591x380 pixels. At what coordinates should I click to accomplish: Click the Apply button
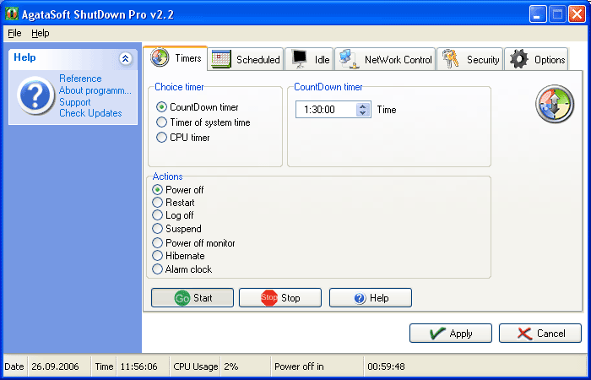pos(450,334)
